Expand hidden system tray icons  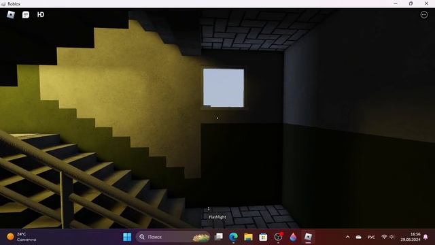pos(347,237)
